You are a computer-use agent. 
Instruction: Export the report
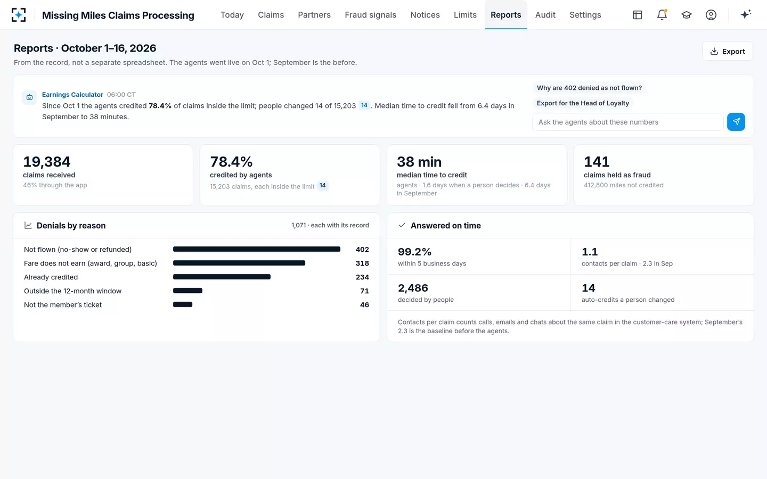(x=728, y=51)
